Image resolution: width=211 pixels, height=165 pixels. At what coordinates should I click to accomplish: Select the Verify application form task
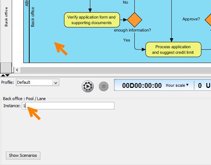tap(92, 20)
